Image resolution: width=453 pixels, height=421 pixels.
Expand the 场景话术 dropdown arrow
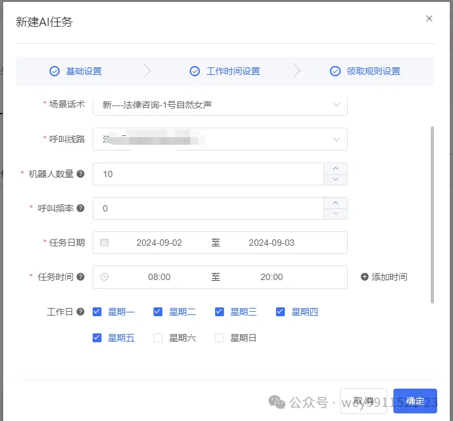coord(336,105)
